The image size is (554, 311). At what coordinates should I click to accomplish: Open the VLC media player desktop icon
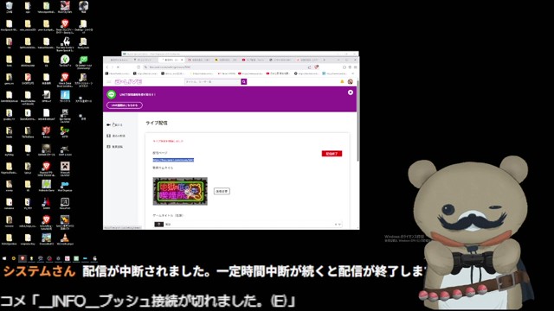point(65,239)
